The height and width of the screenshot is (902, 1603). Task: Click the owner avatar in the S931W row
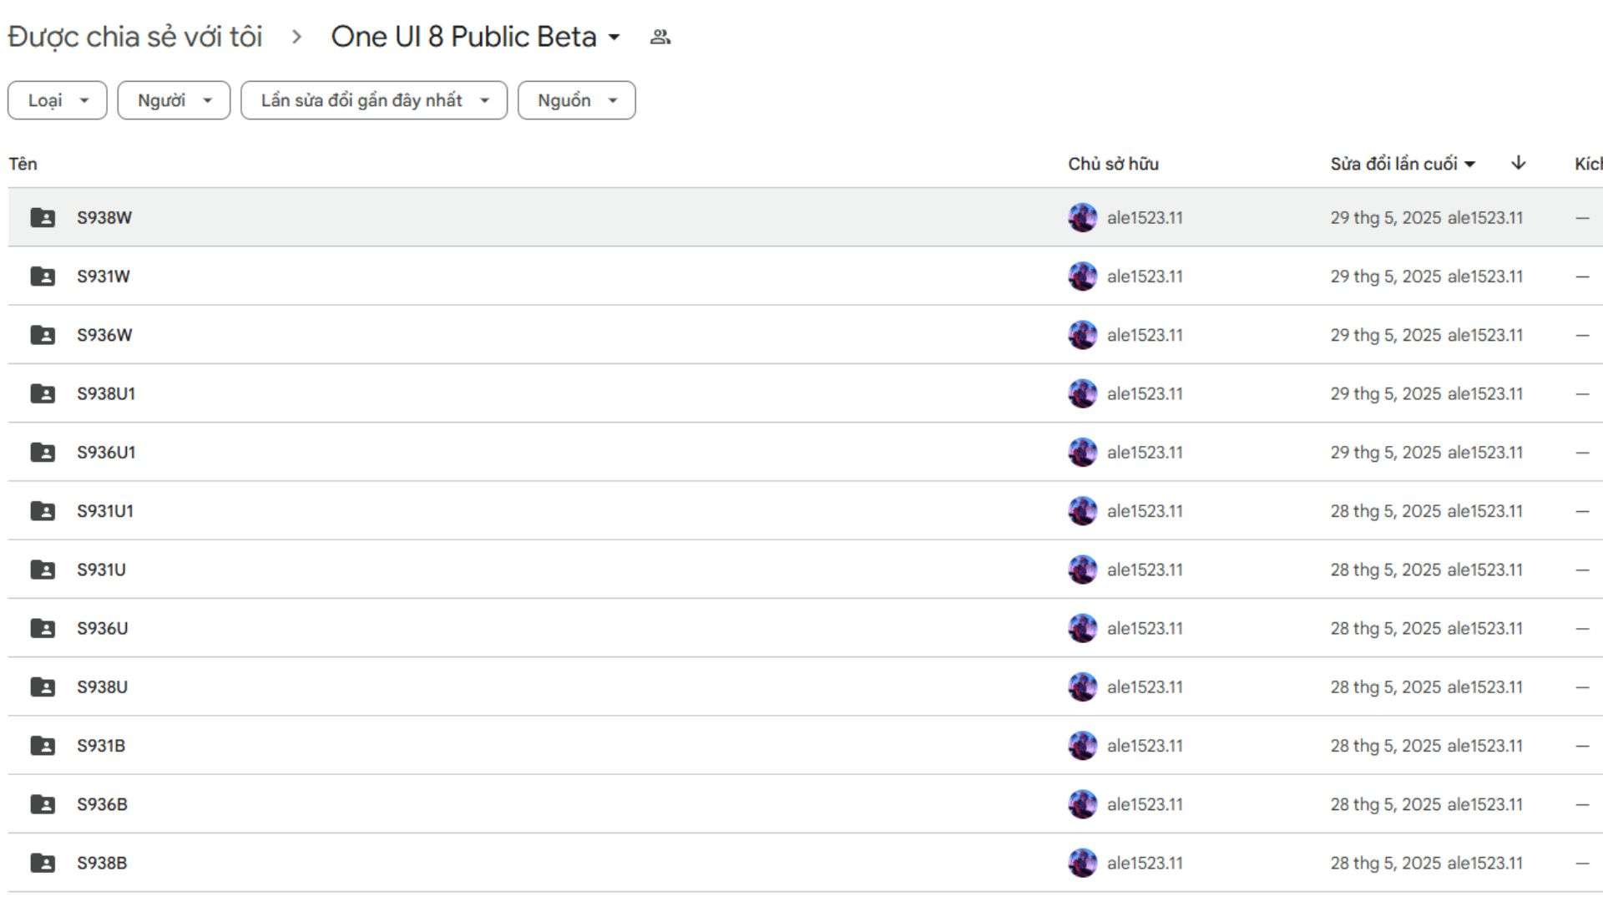[1082, 276]
